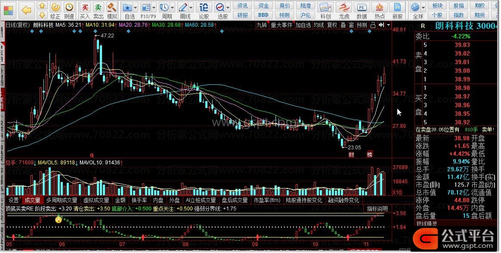Click the 板块 sectors button
Screen dimensions: 501x253
click(x=437, y=6)
